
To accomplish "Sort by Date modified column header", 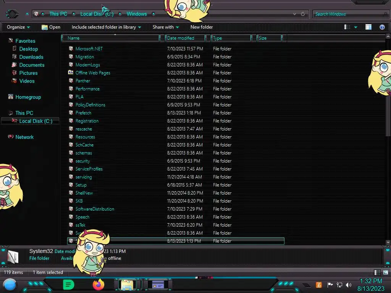I will tap(185, 38).
